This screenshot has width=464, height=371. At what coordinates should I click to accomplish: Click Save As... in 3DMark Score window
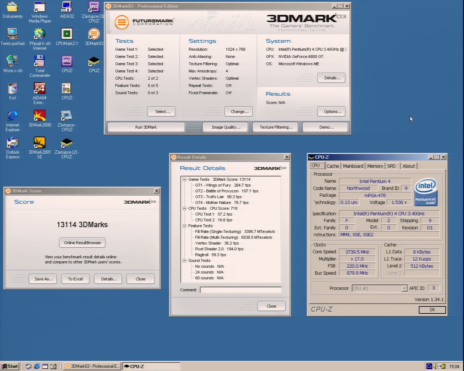43,279
